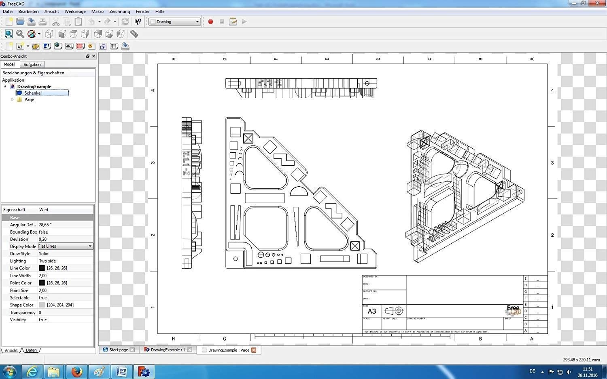607x379 pixels.
Task: Click the fit all zoom icon
Action: click(x=8, y=34)
